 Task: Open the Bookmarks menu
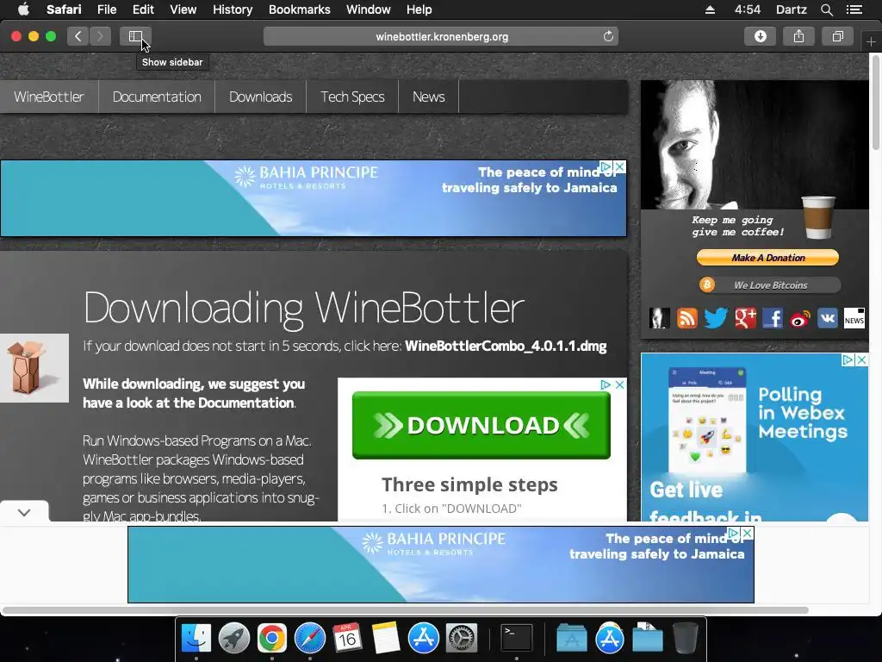click(x=299, y=9)
